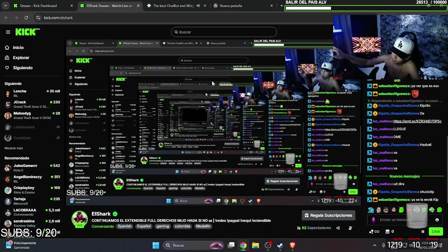Click the purple microphone icon in chat input
Screen dimensions: 448x252
click(x=373, y=220)
